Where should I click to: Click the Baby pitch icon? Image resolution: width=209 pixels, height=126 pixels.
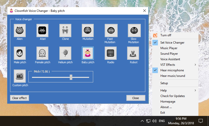88,53
